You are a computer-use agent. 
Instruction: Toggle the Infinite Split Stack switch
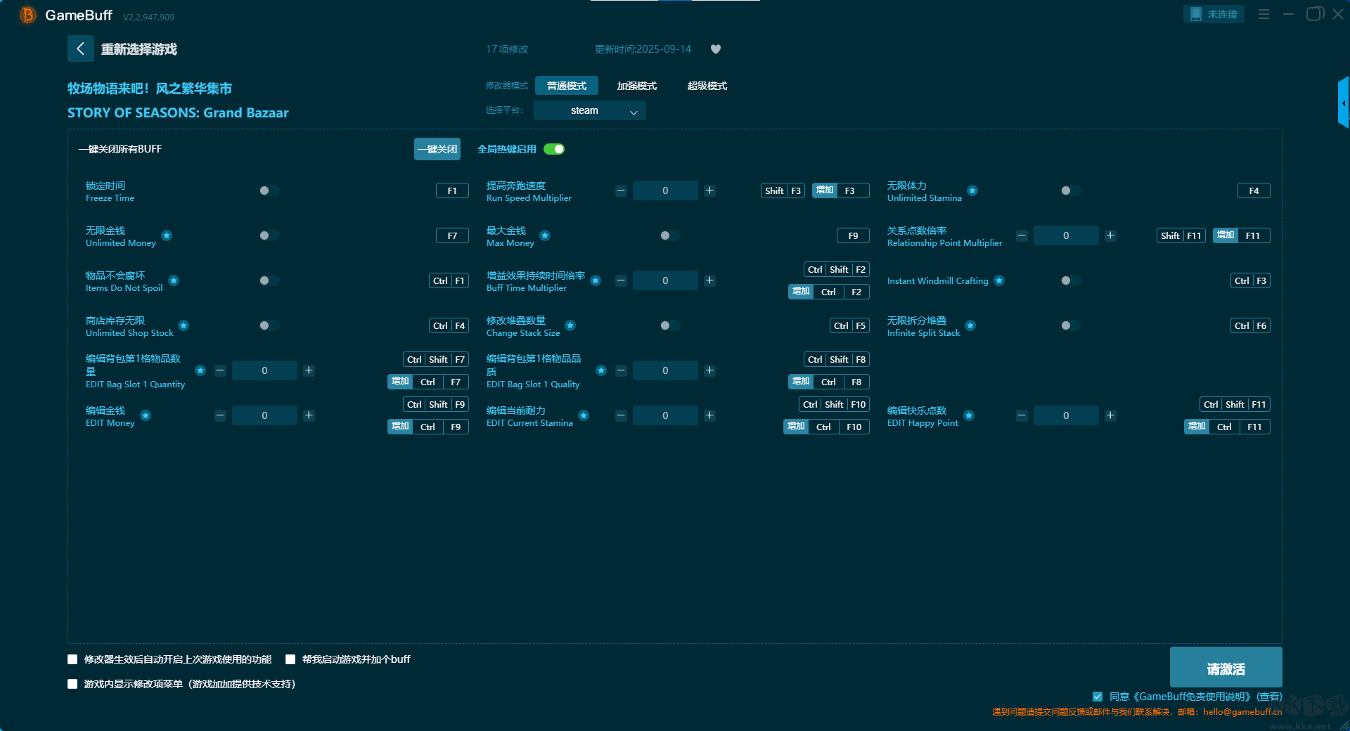click(x=1070, y=325)
